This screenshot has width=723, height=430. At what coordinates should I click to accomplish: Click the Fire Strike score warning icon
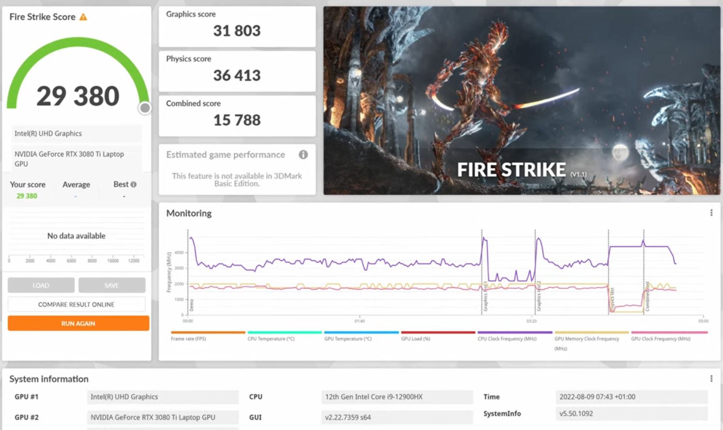point(83,17)
